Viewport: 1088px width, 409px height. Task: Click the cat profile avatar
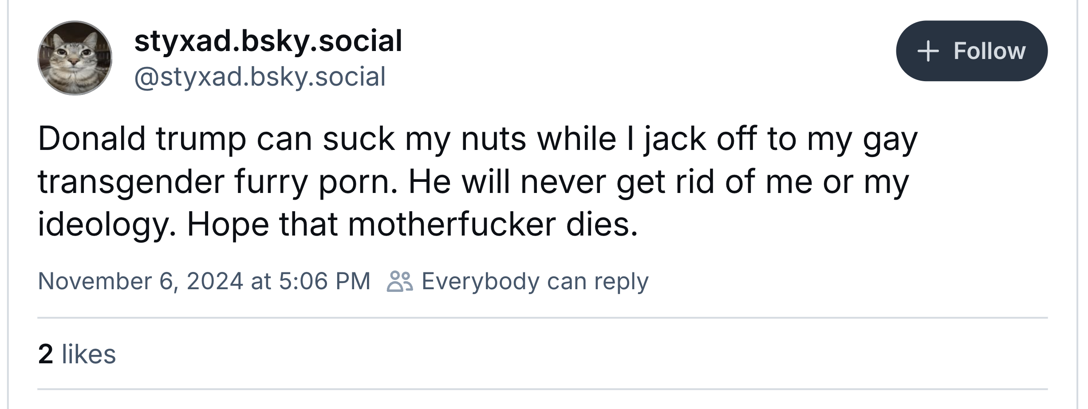pyautogui.click(x=75, y=58)
